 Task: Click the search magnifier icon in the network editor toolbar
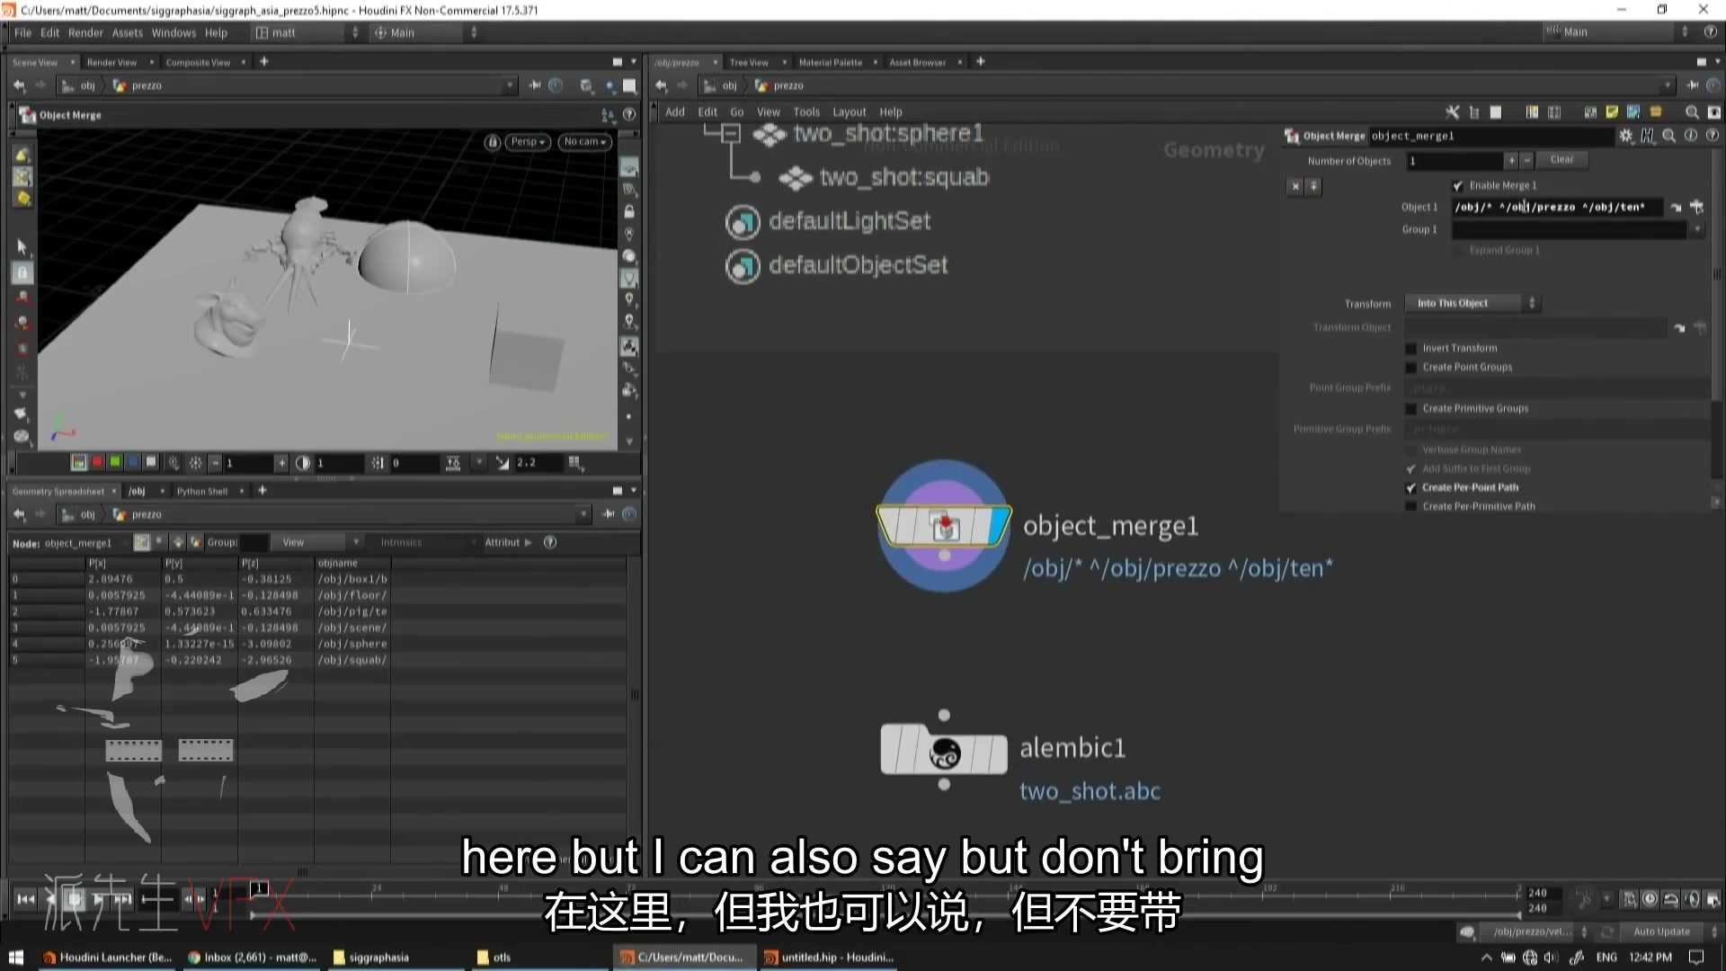1692,111
